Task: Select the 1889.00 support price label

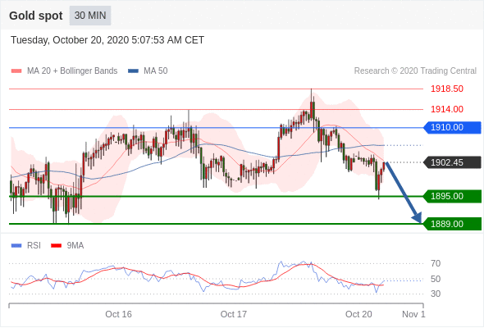Action: pyautogui.click(x=452, y=224)
